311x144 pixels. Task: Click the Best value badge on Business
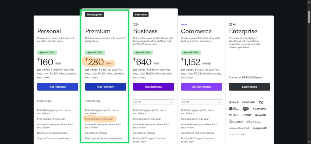pos(141,14)
